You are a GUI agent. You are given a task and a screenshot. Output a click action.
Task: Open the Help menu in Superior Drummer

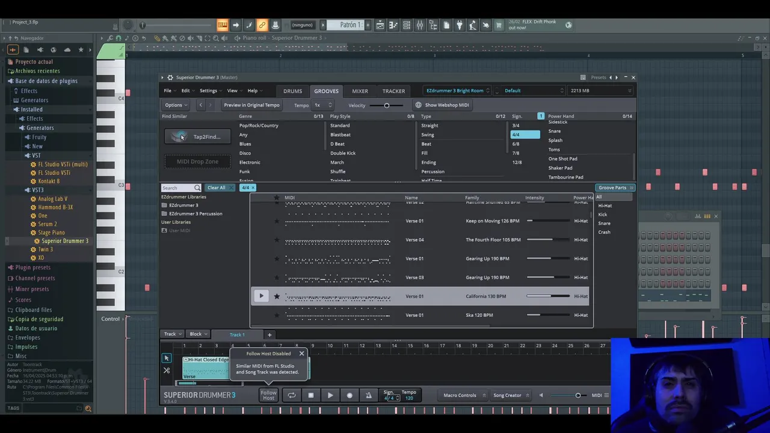point(255,91)
